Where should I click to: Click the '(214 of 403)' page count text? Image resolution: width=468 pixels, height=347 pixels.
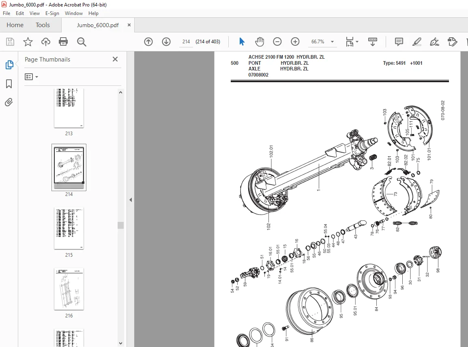pos(208,42)
